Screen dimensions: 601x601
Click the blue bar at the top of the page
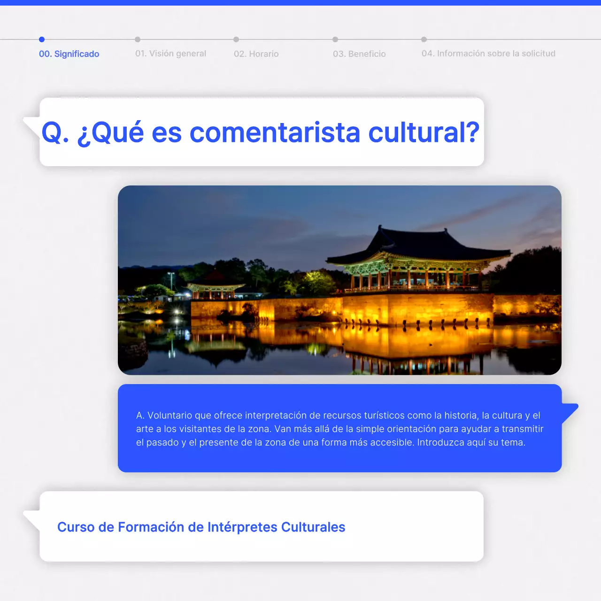point(300,1)
